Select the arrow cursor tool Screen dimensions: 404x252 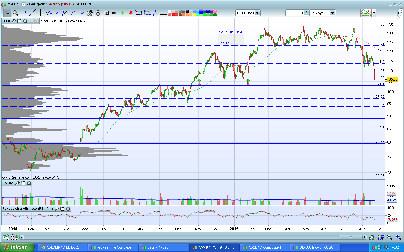coord(7,13)
